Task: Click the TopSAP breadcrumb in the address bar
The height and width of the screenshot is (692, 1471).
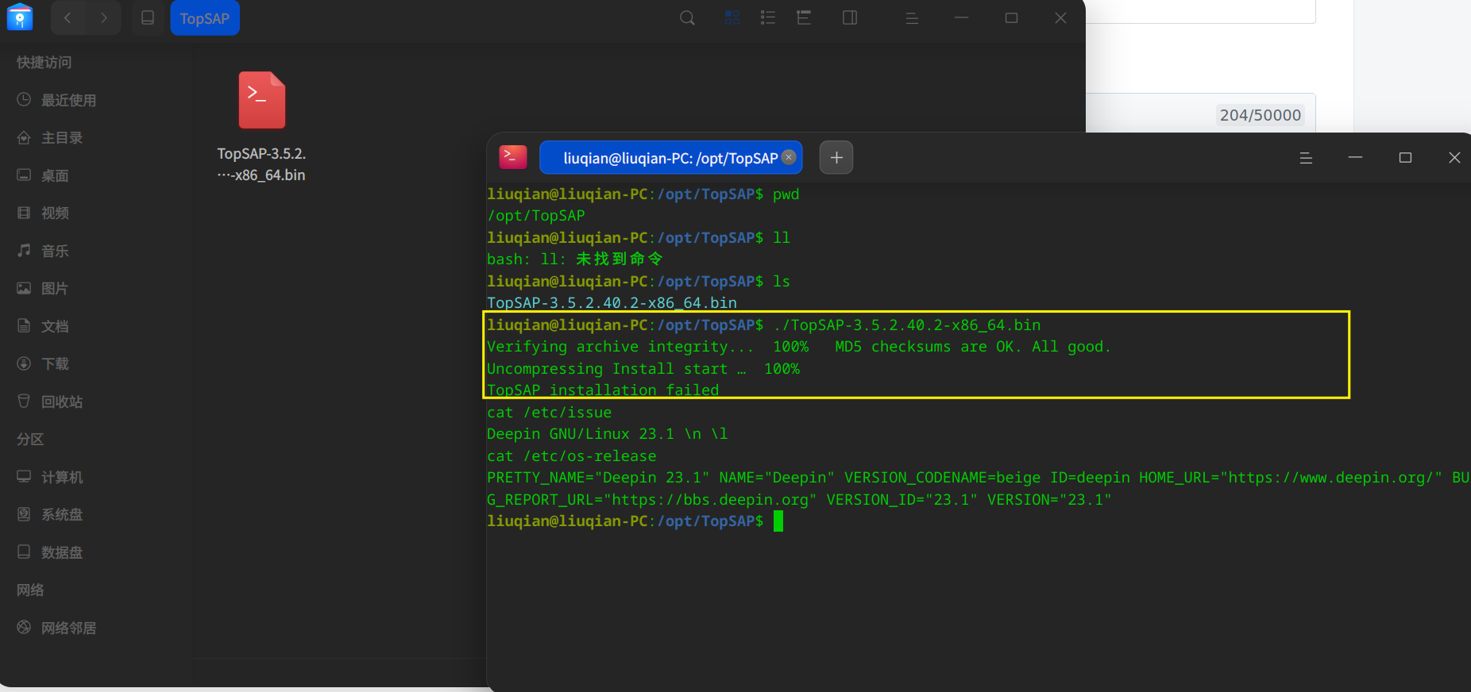Action: 205,18
